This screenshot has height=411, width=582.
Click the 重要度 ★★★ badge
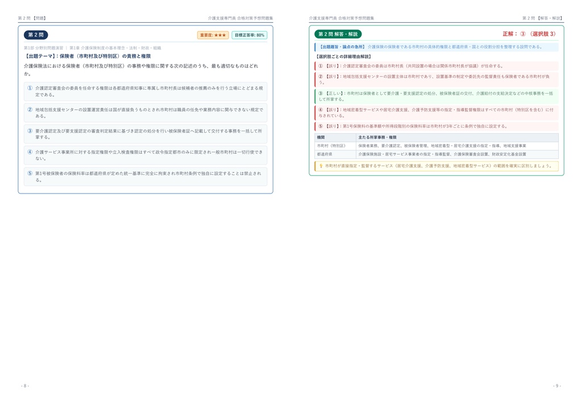coord(213,35)
